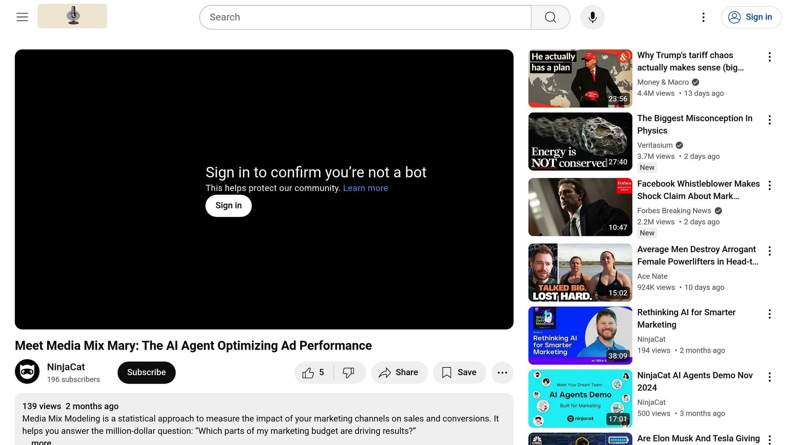This screenshot has height=445, width=792.
Task: Click the microphone logo at top left
Action: (72, 16)
